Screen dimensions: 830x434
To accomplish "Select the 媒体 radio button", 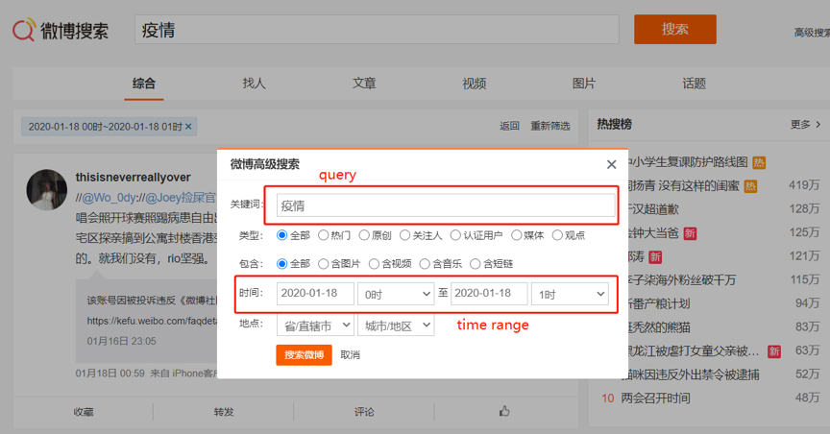I will click(x=516, y=235).
